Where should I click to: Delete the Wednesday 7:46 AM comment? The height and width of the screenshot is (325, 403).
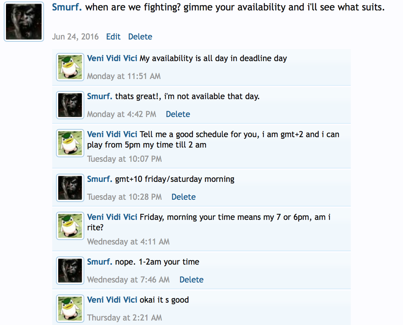tap(191, 280)
